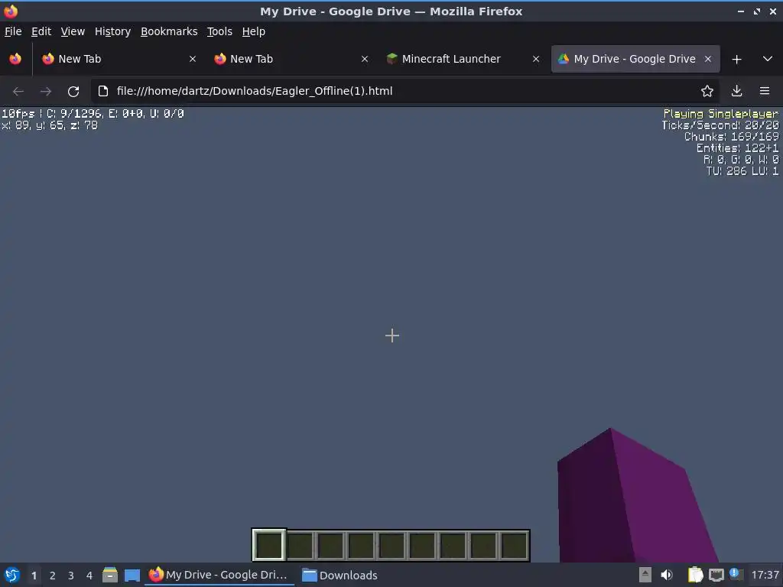Open the Tools menu

pos(219,31)
